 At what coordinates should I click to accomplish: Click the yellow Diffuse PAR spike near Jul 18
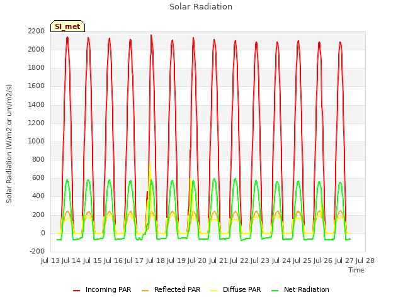tap(150, 165)
